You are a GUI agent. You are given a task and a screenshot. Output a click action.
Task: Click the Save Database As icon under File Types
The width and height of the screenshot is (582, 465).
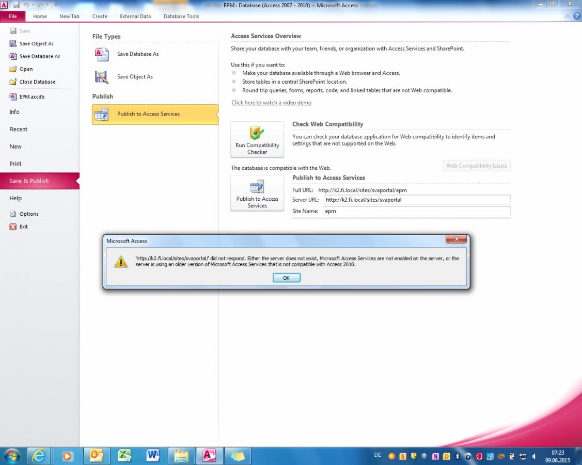(102, 55)
